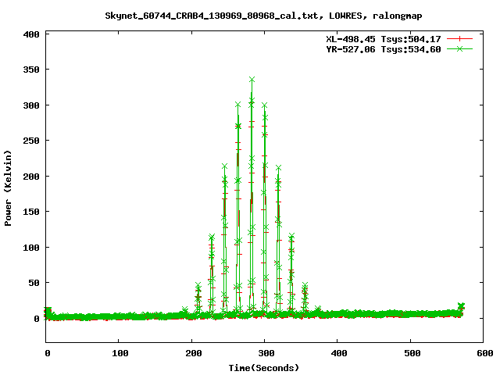The width and height of the screenshot is (500, 375).
Task: Click the y-axis tick label 250
Action: (31, 141)
